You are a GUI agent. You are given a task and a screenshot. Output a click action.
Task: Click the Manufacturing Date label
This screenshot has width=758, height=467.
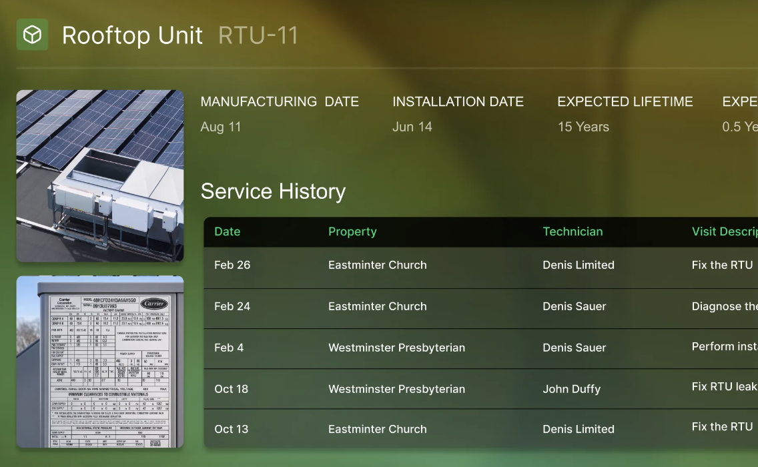(x=280, y=101)
